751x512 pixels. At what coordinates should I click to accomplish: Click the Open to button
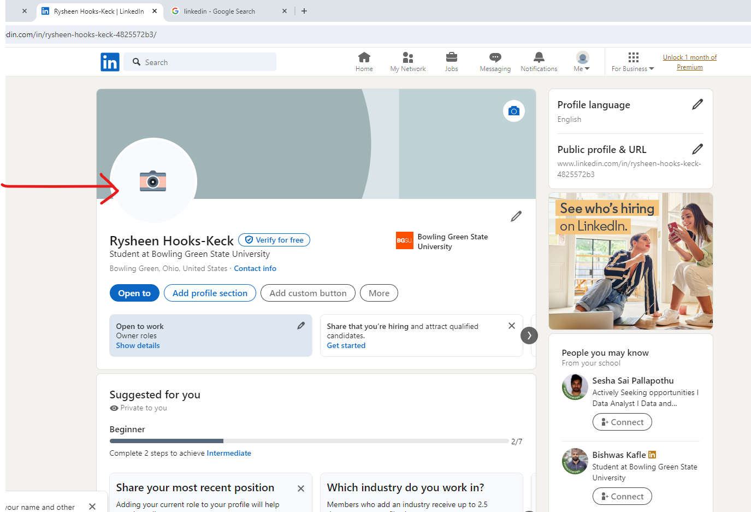[x=134, y=293]
